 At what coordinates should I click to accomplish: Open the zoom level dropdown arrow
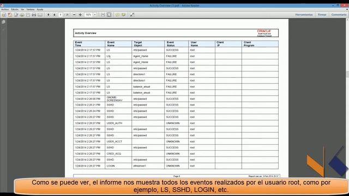[95, 15]
